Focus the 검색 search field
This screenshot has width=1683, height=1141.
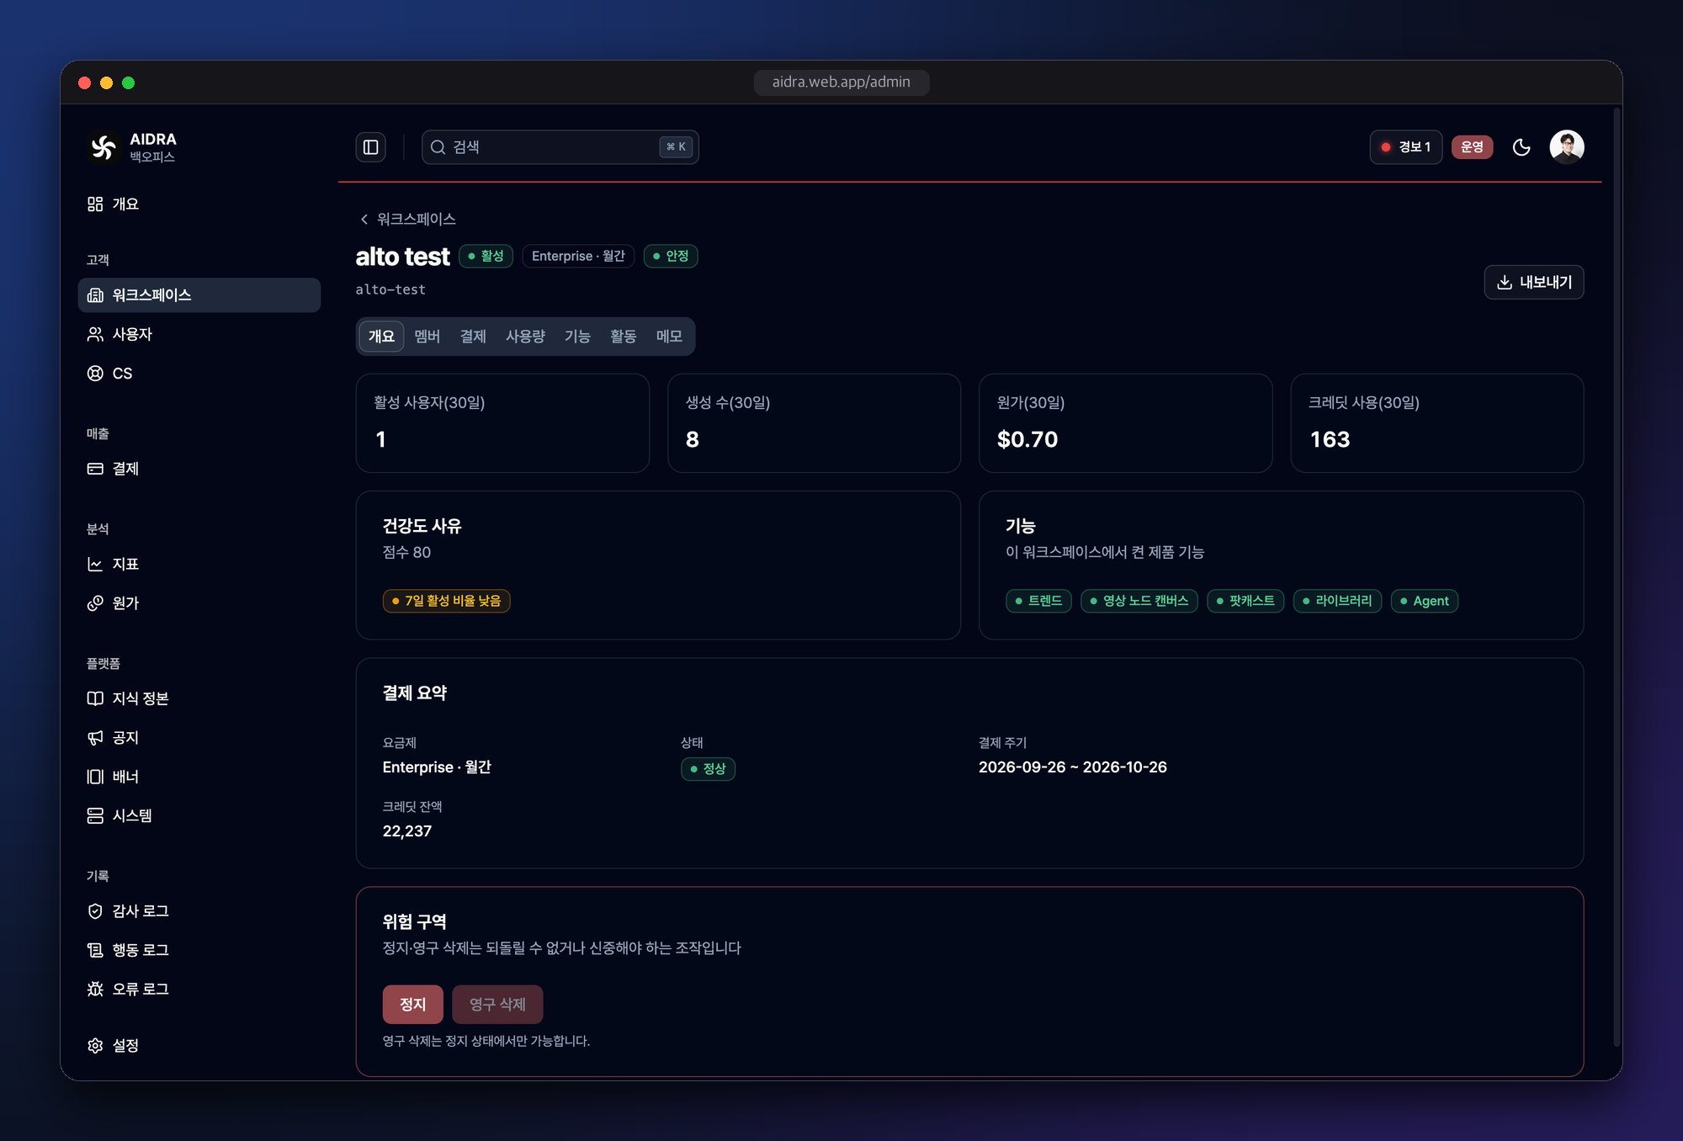pos(560,147)
